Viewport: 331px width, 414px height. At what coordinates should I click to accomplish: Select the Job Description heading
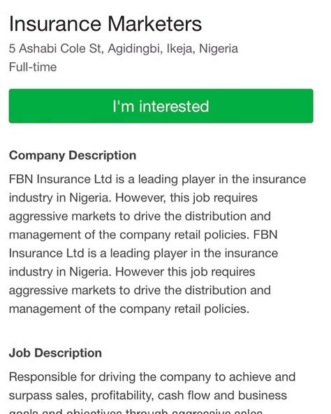pyautogui.click(x=55, y=353)
